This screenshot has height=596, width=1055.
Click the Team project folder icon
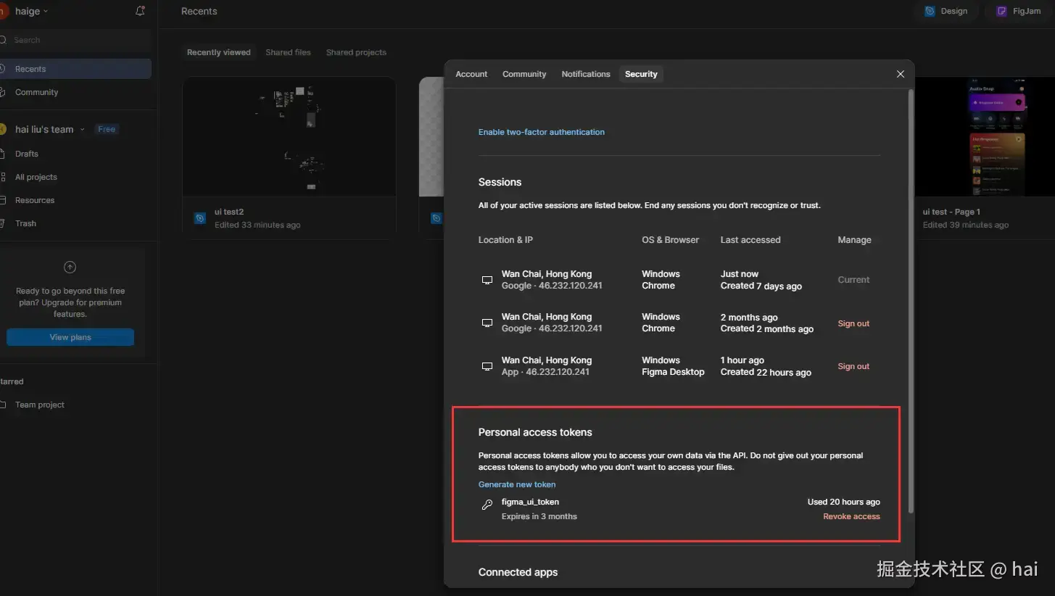pos(3,405)
